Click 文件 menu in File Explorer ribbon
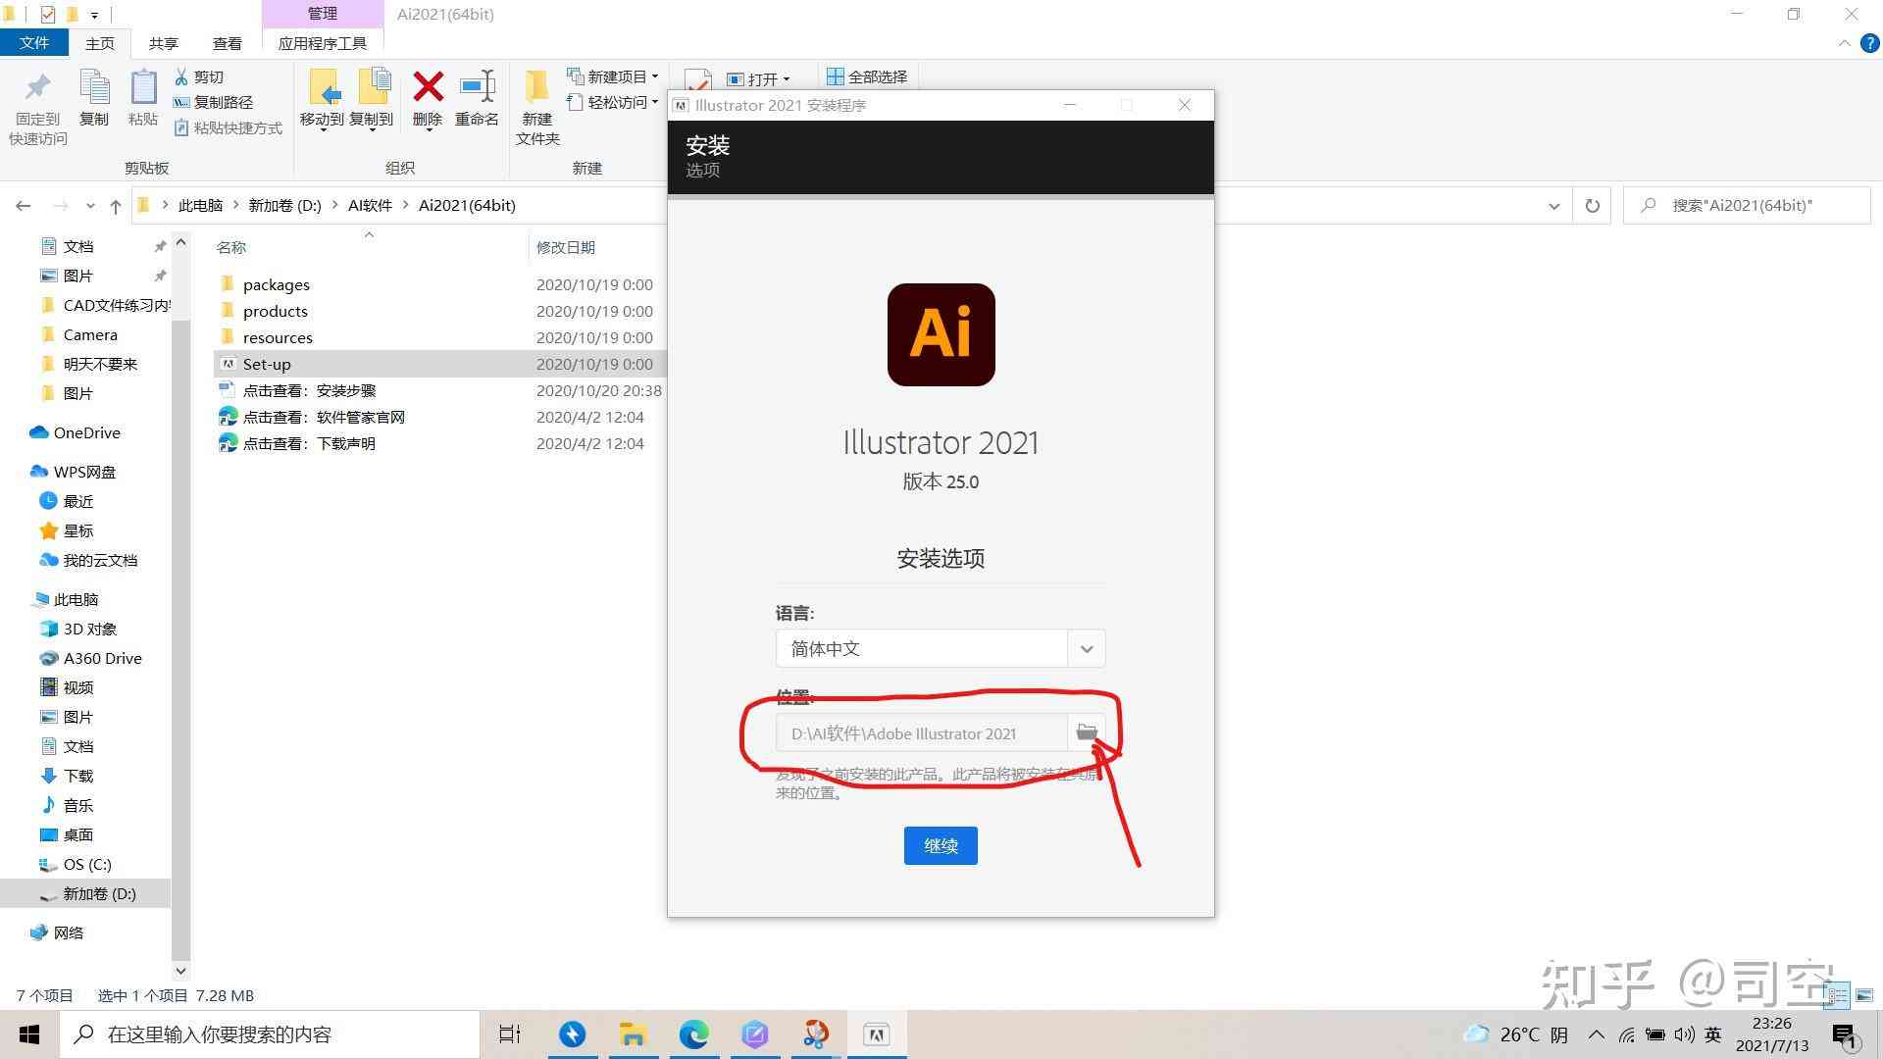This screenshot has width=1883, height=1059. tap(35, 43)
